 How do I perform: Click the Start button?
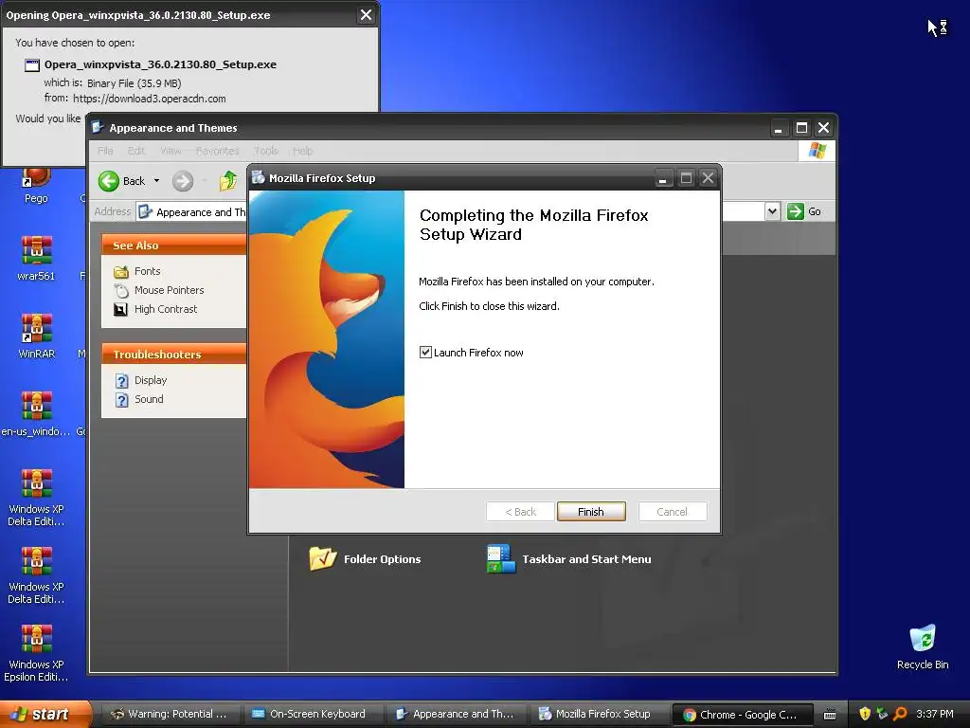point(45,714)
